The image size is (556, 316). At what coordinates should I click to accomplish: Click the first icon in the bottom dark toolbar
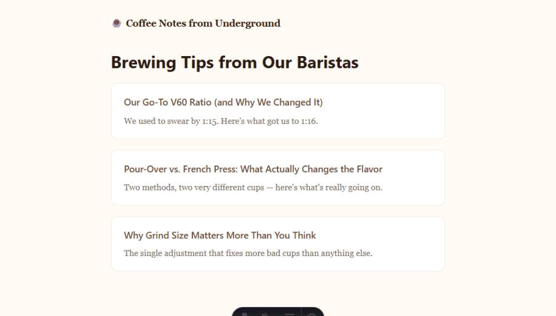244,314
